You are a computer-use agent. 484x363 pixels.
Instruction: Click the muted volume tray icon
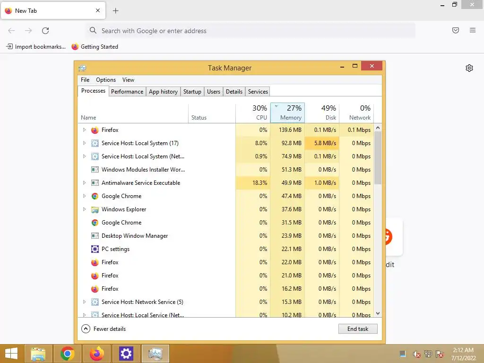[x=416, y=354]
